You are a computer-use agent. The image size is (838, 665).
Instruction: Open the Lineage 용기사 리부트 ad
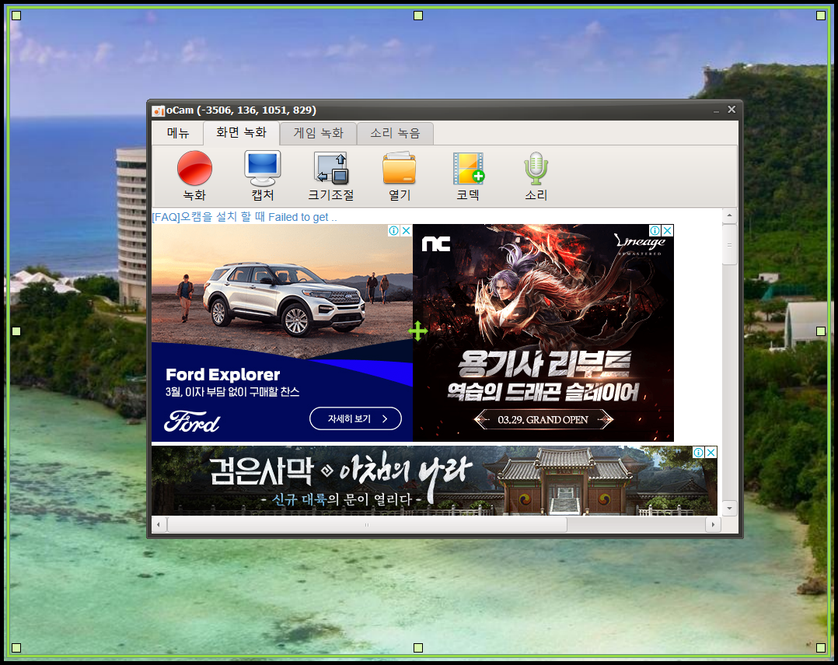543,333
